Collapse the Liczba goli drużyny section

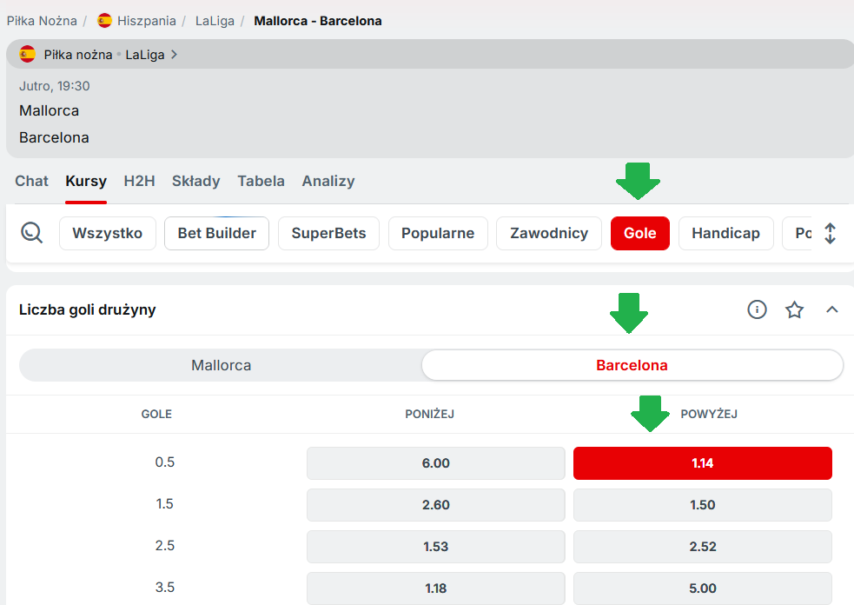click(831, 309)
